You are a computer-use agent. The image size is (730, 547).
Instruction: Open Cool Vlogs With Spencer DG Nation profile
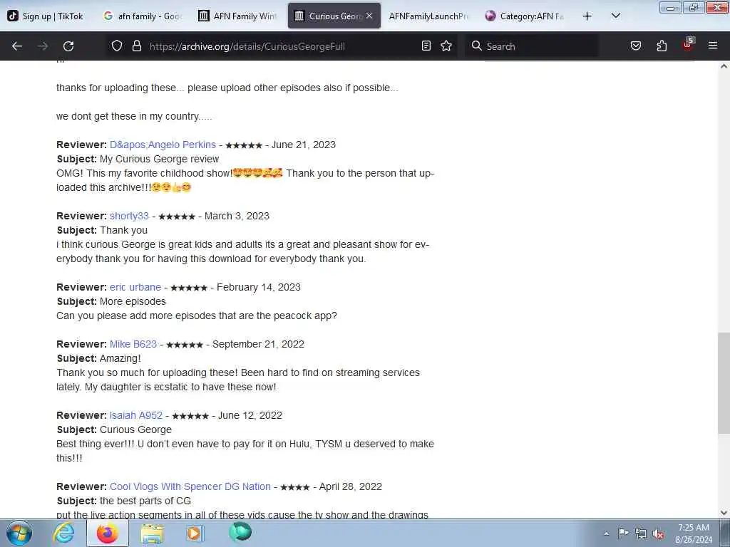coord(190,486)
